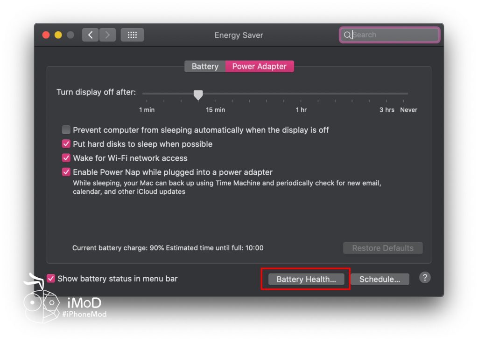The width and height of the screenshot is (478, 342).
Task: Toggle Show battery status in menu bar
Action: click(x=51, y=279)
